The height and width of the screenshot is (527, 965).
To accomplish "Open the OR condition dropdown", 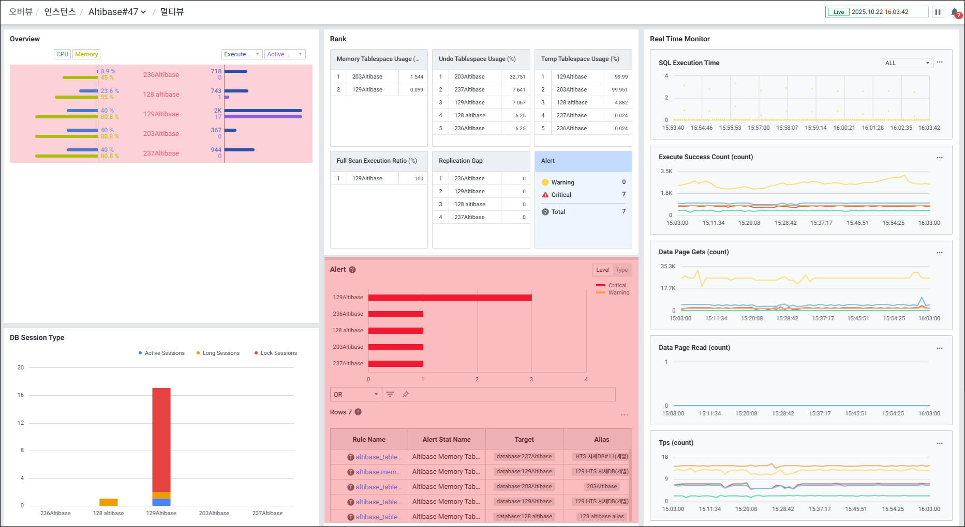I will 356,394.
